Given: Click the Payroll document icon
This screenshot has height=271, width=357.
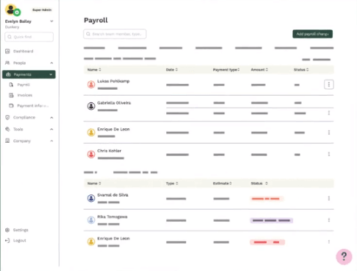Looking at the screenshot, I should point(11,85).
